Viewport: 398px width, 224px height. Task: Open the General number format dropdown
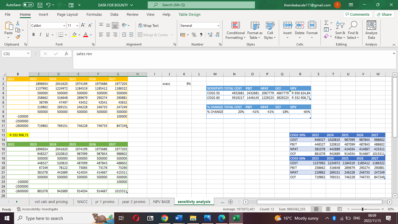pos(218,26)
